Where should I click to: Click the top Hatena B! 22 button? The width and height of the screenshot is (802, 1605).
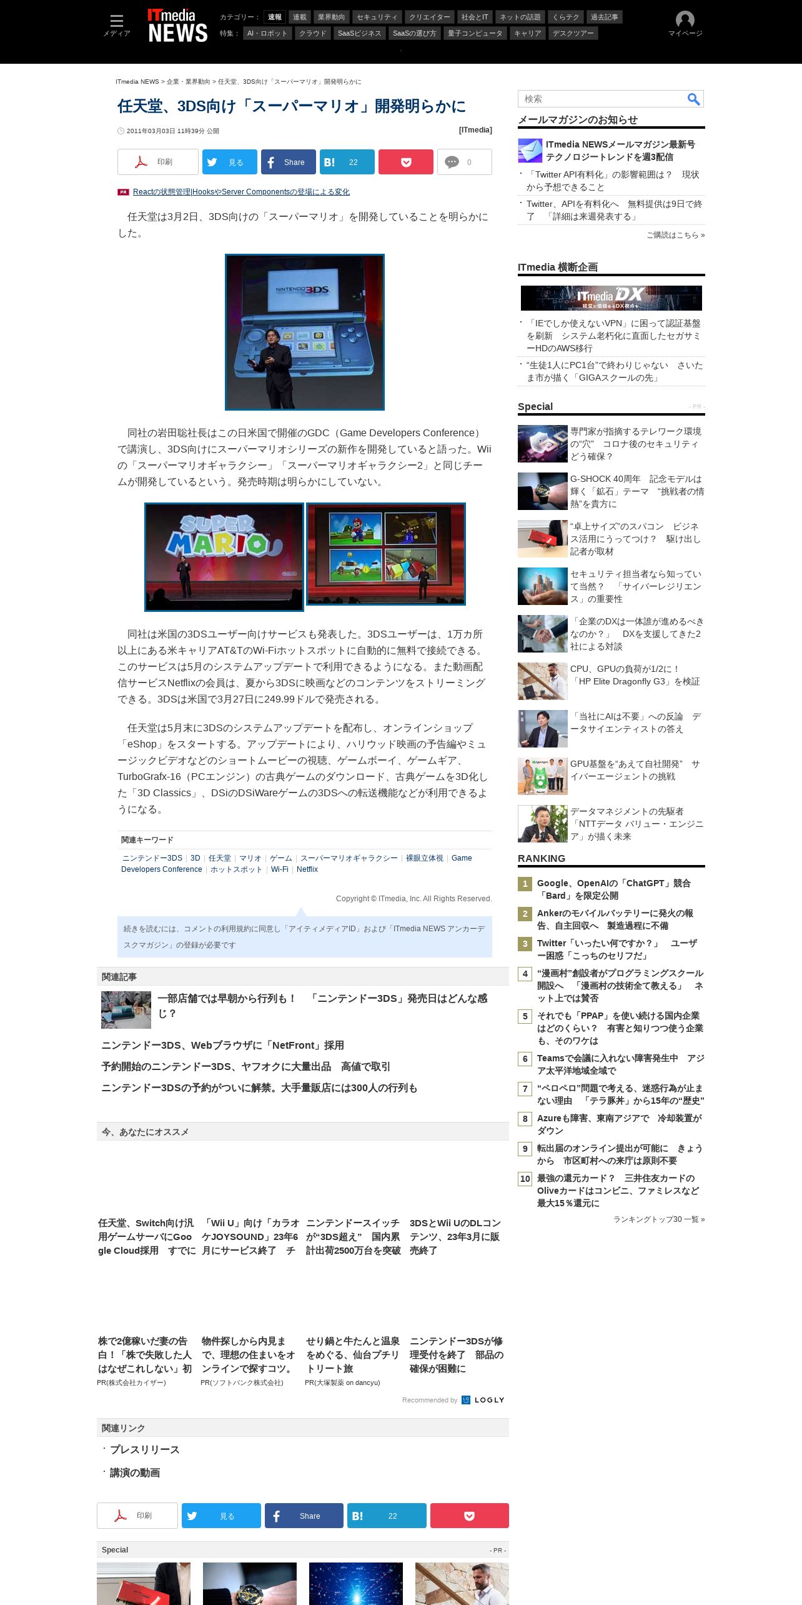point(347,162)
